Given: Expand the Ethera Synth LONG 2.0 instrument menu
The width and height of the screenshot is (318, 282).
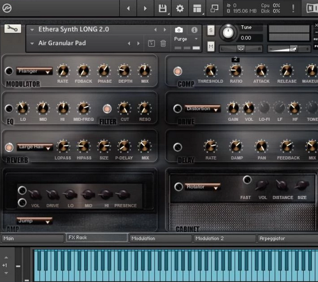Looking at the screenshot, I should pos(32,30).
